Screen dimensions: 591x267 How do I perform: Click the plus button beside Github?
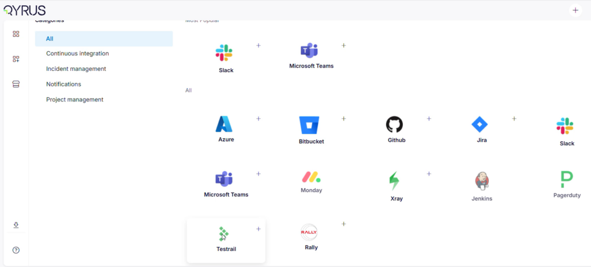429,119
